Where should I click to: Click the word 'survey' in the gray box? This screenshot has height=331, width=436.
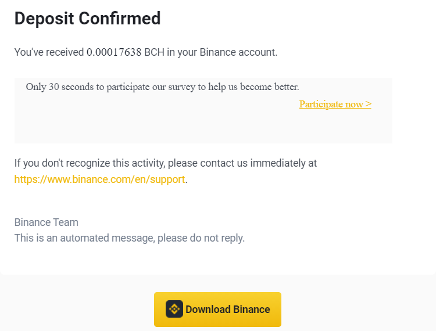181,87
